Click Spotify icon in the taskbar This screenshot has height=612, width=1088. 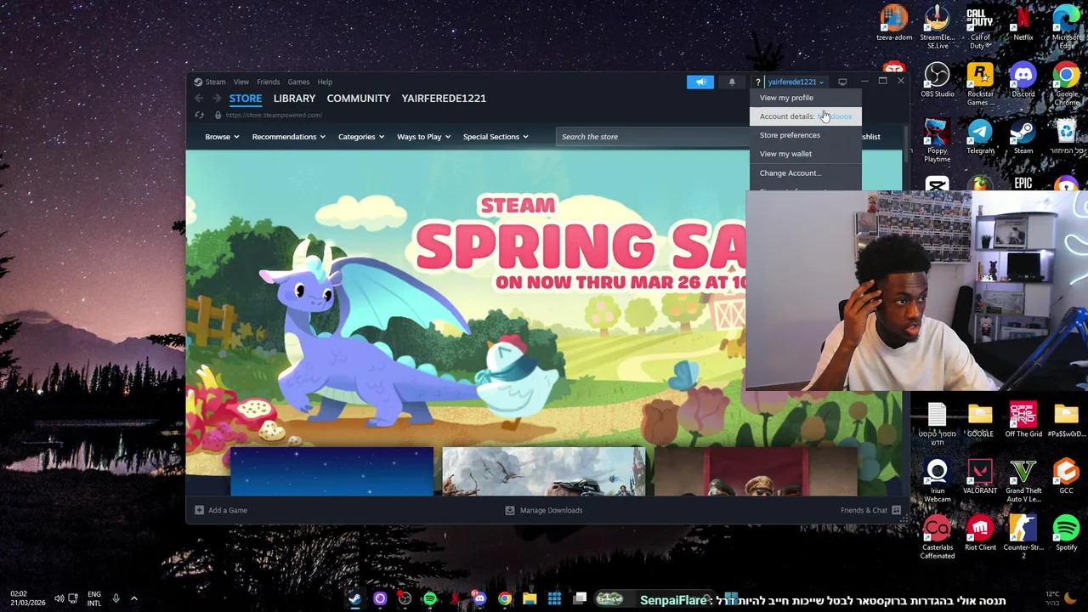(x=429, y=599)
